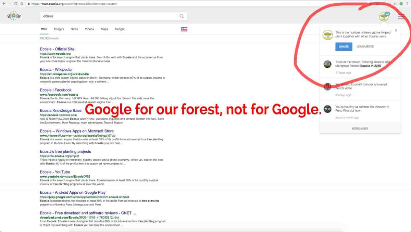Open Ecosia Windows Apps on Microsoft Store result

(x=77, y=131)
